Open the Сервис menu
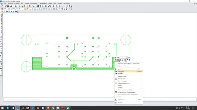The image size is (197, 110). coord(50,4)
